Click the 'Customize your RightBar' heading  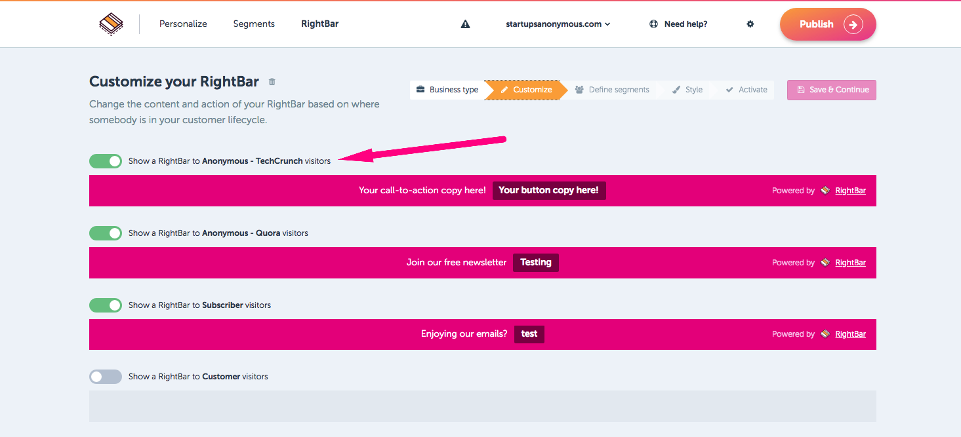click(x=174, y=82)
